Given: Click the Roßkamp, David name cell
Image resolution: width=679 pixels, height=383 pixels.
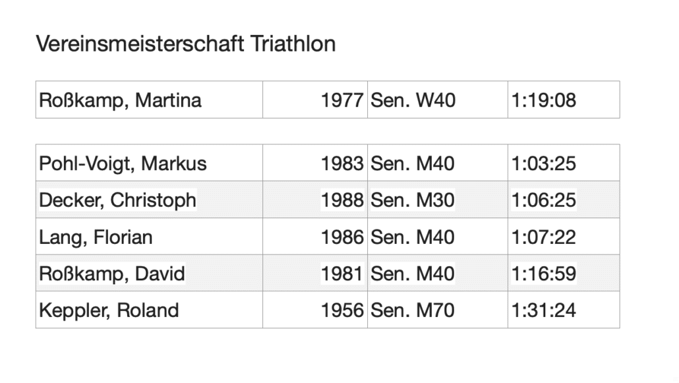Looking at the screenshot, I should [149, 273].
